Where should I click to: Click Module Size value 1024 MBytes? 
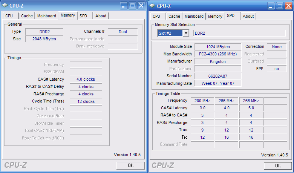click(x=218, y=47)
